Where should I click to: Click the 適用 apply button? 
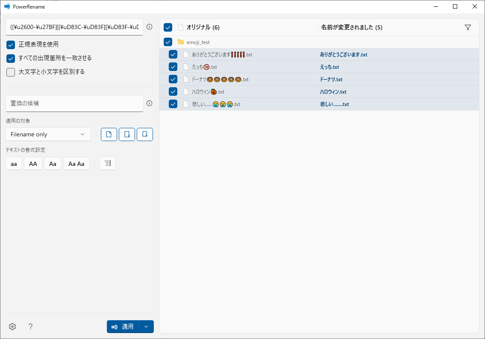click(x=123, y=327)
